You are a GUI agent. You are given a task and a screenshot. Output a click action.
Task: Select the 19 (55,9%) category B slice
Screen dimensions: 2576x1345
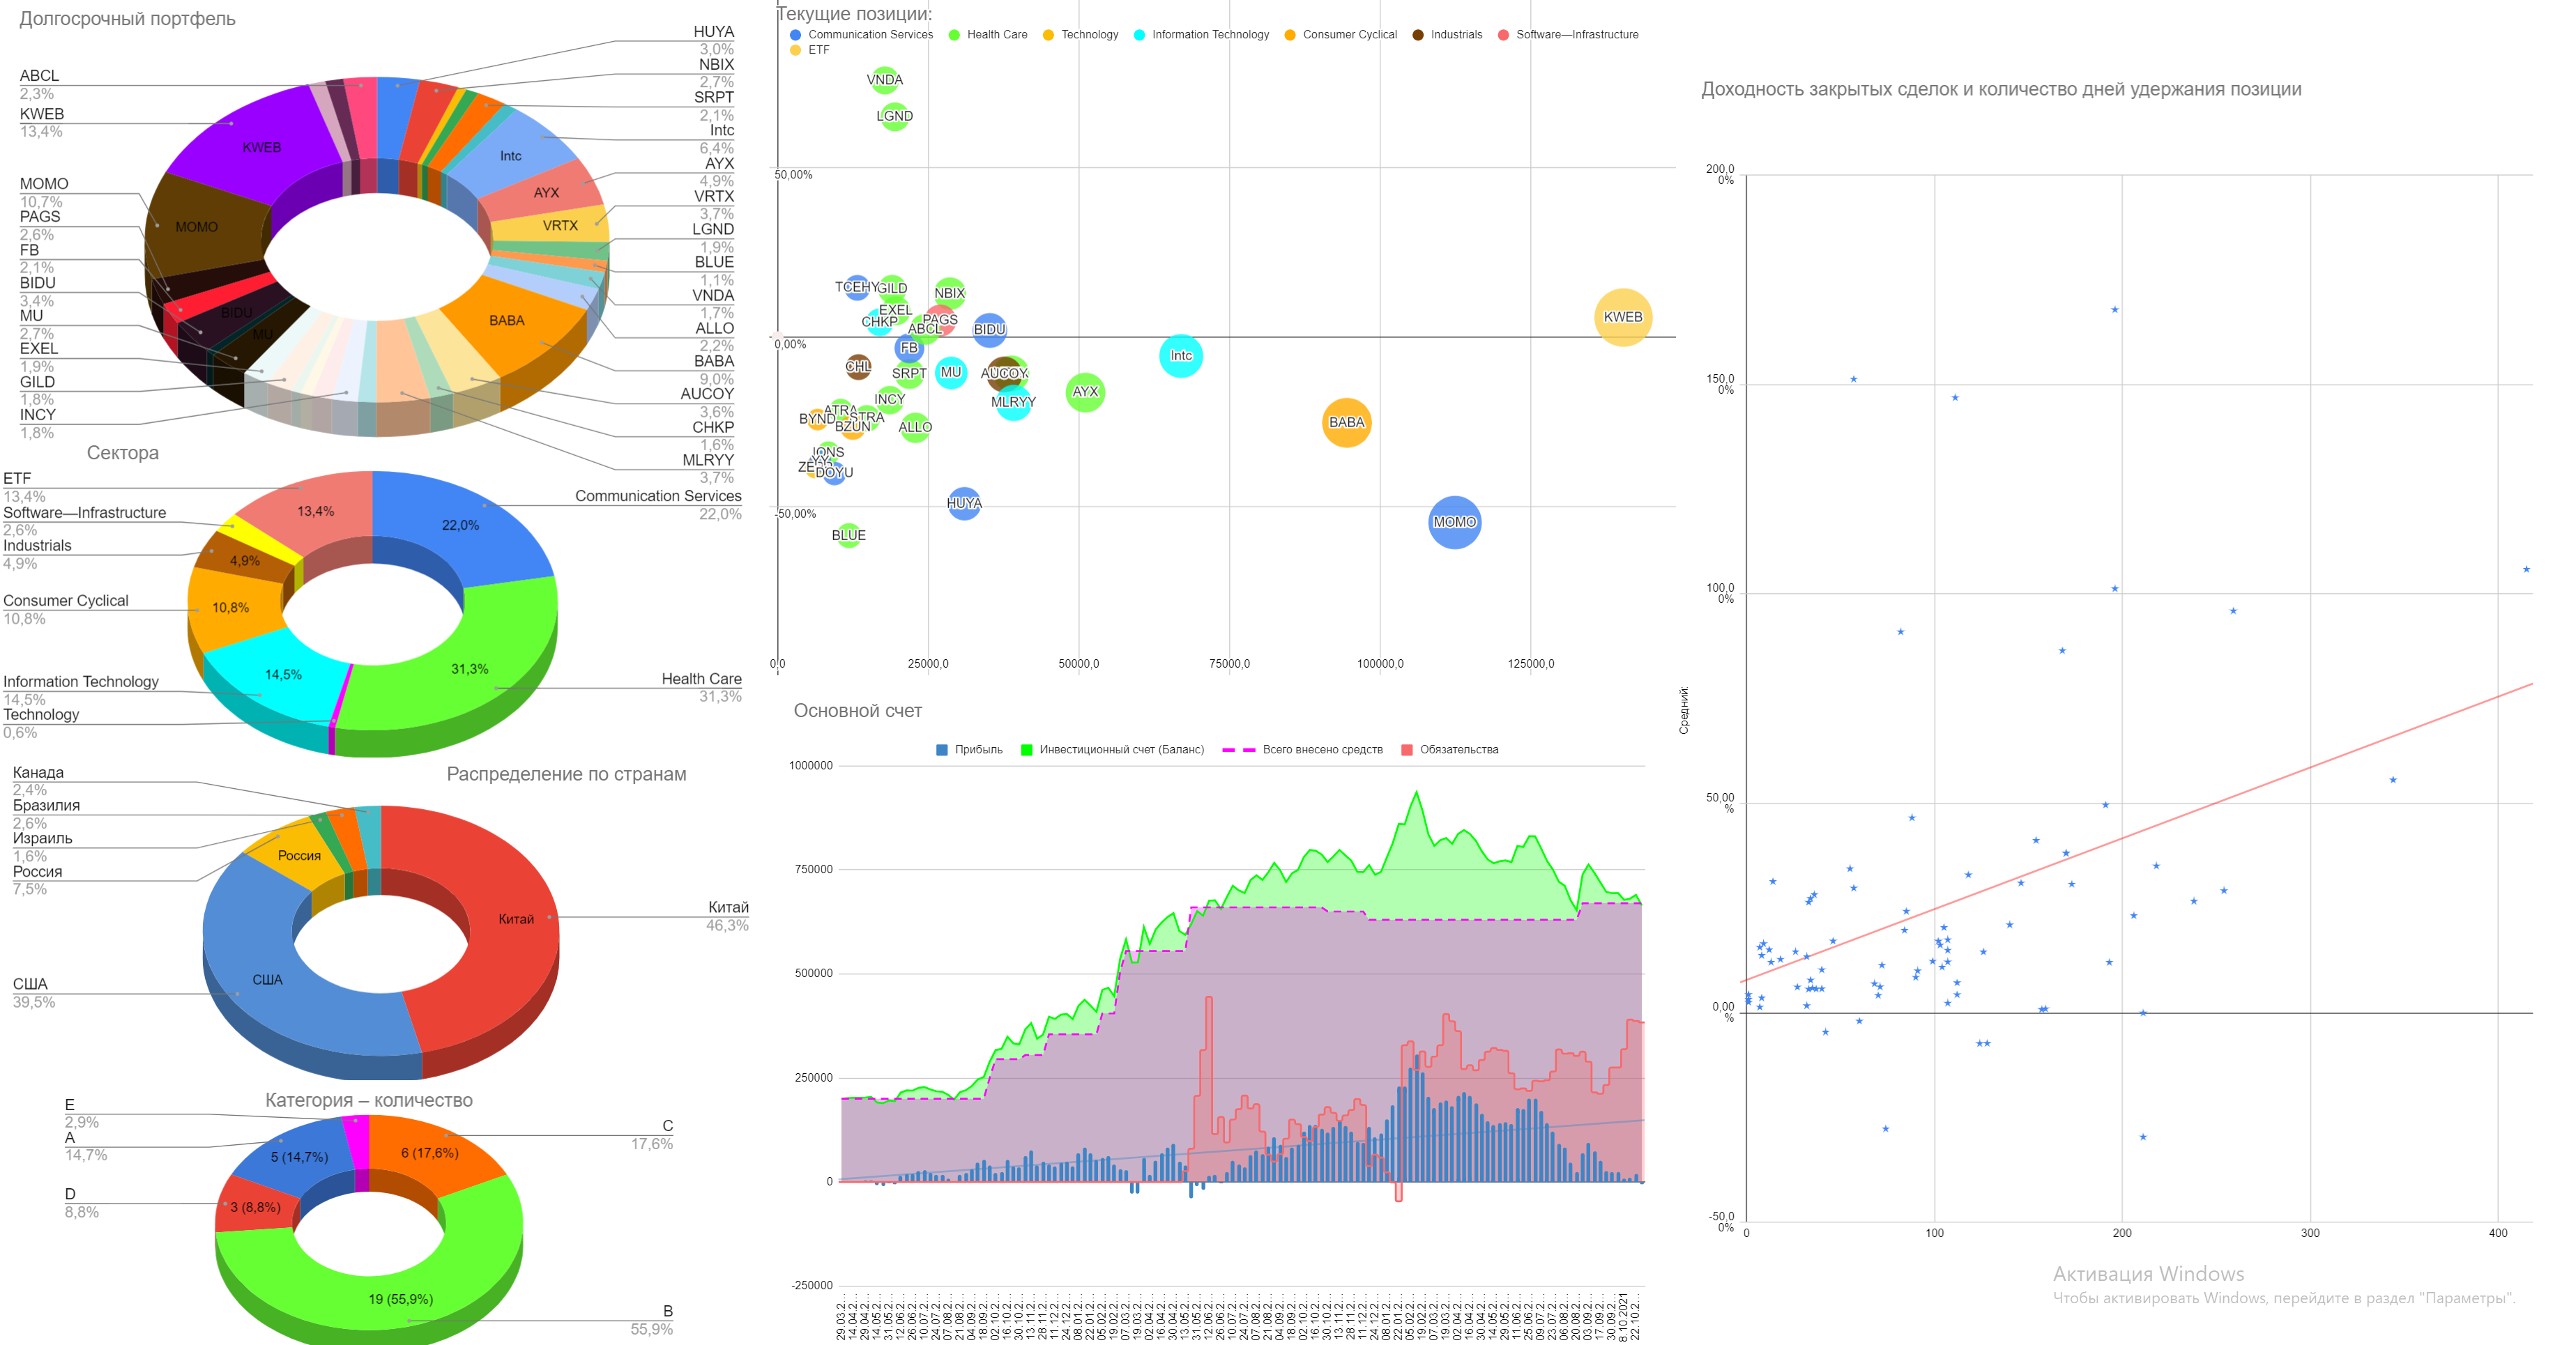click(400, 1299)
